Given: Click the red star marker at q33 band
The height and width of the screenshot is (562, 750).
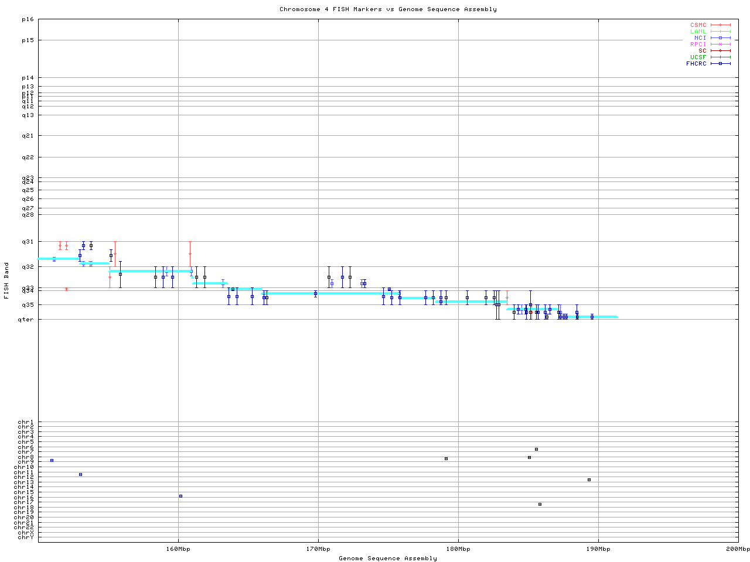Looking at the screenshot, I should (x=66, y=289).
